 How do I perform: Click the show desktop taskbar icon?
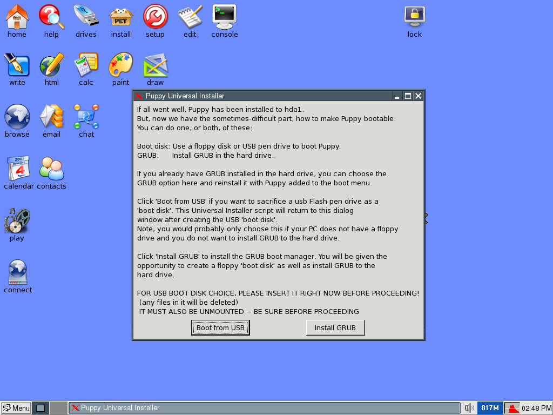(x=41, y=408)
